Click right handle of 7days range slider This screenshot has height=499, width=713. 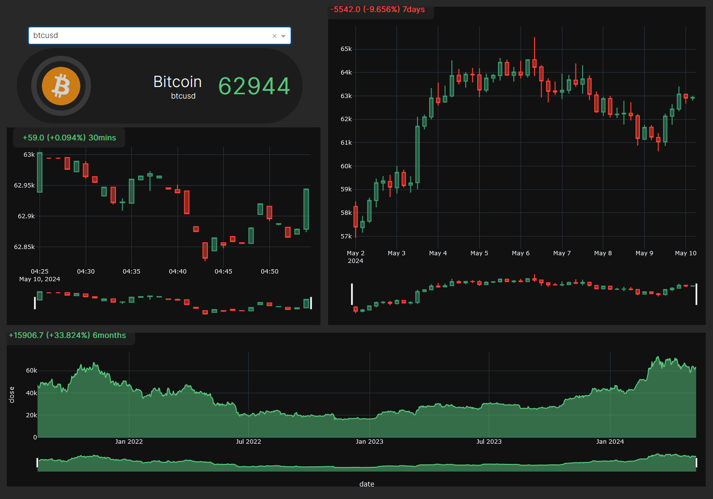coord(696,294)
